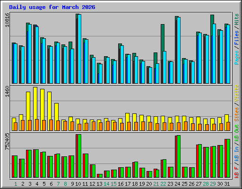
Task: Click day label 16 on the axis
Action: point(121,184)
